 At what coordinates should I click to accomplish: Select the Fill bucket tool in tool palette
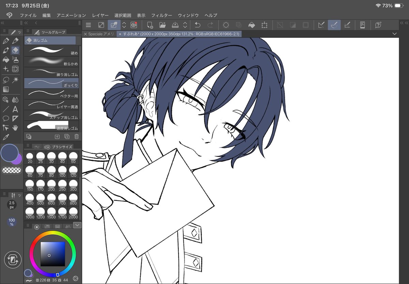click(x=6, y=60)
